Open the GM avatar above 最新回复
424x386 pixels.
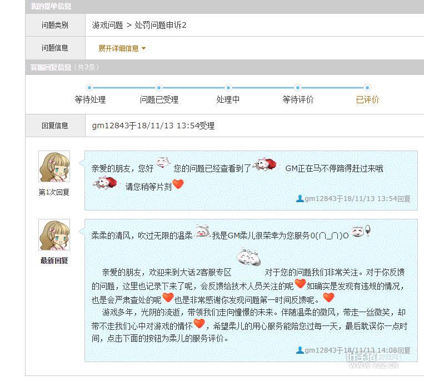coord(54,234)
